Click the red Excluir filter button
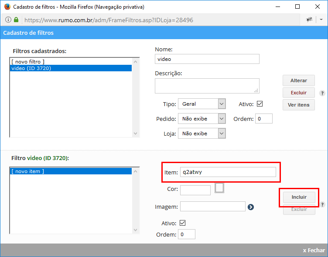This screenshot has width=328, height=257. tap(298, 93)
